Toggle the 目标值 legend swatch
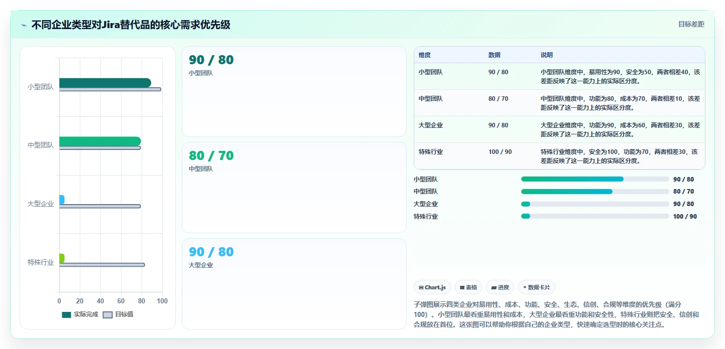 [107, 315]
